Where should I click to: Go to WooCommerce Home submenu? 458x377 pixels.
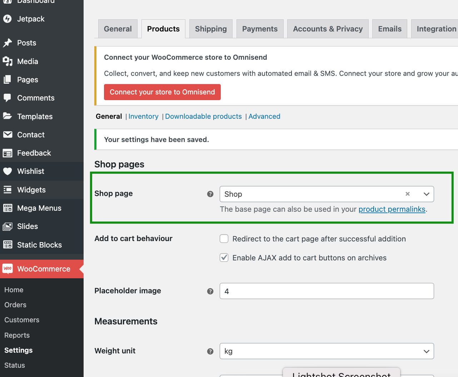(14, 290)
